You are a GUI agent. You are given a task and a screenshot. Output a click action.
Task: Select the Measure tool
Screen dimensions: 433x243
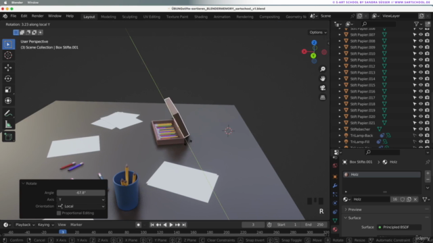tap(8, 124)
